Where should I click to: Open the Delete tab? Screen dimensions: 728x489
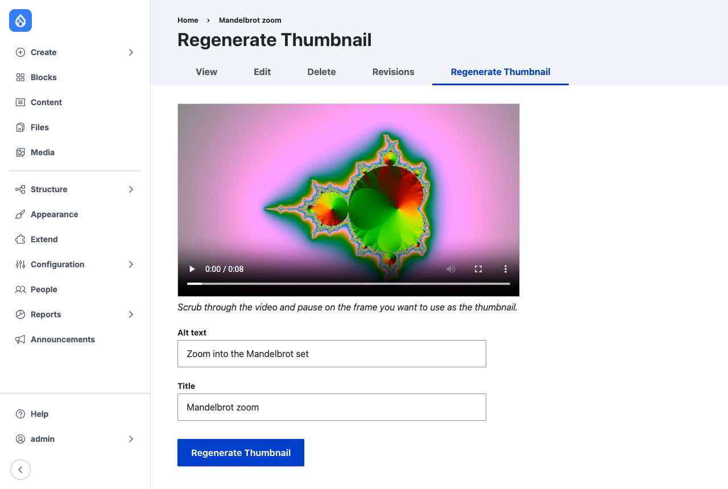(321, 72)
